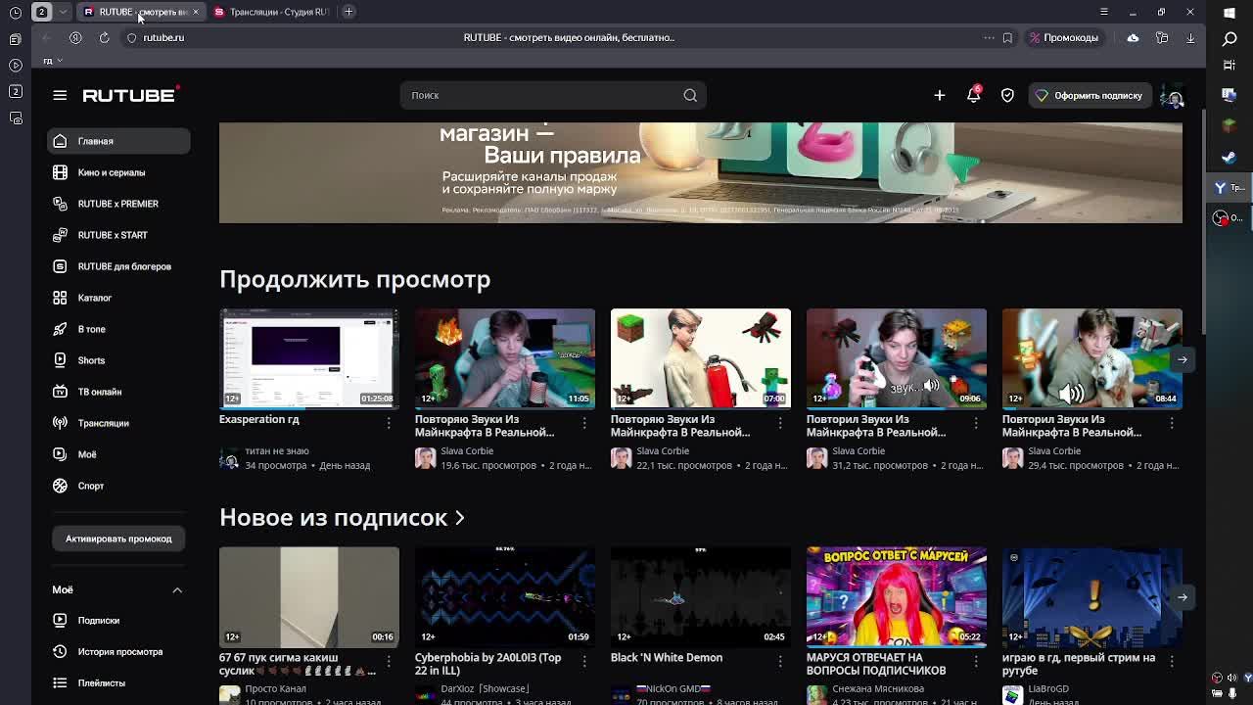Open Windows search in the taskbar
This screenshot has width=1253, height=705.
pos(1230,38)
